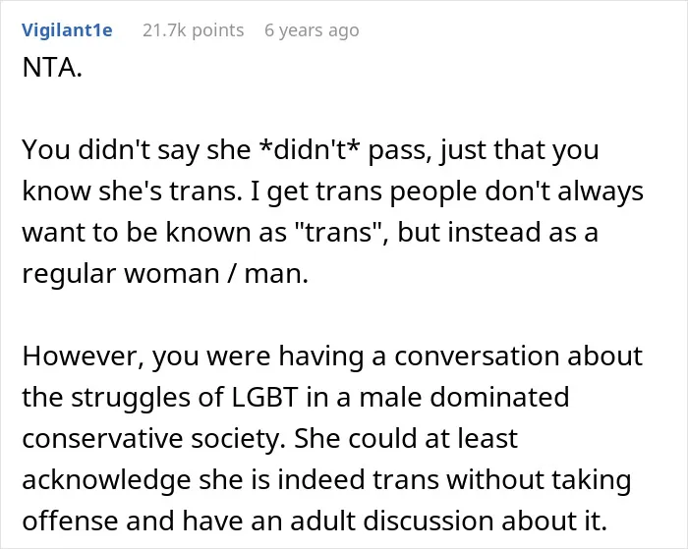The height and width of the screenshot is (549, 688).
Task: Open the Vigilant1e user profile link
Action: [67, 30]
